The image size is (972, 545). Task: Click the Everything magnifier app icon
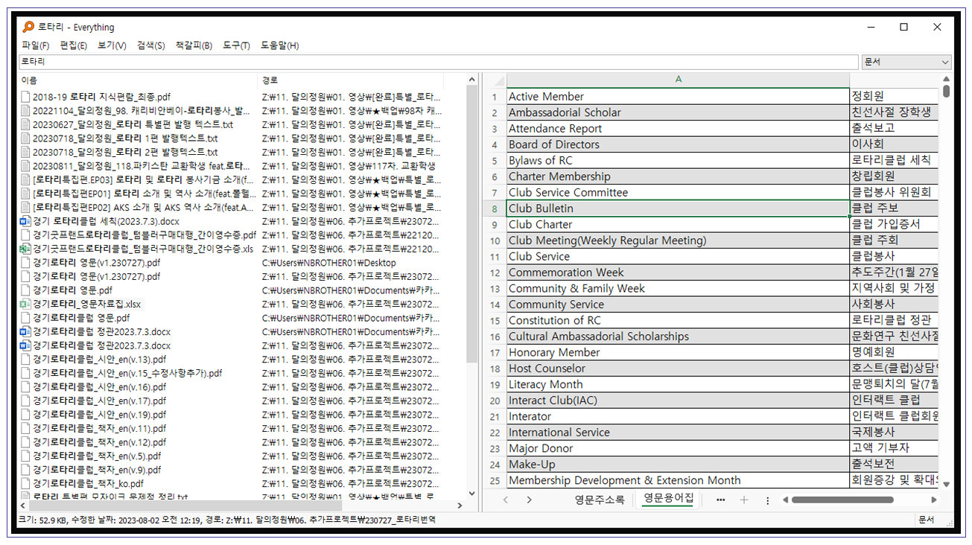pyautogui.click(x=28, y=27)
